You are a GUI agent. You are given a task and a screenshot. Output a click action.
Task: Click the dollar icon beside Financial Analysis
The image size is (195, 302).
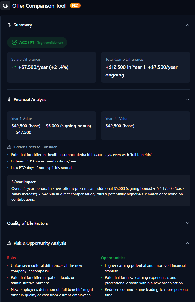pyautogui.click(x=8, y=99)
